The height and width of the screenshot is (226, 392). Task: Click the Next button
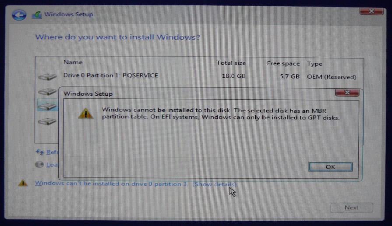pyautogui.click(x=352, y=208)
